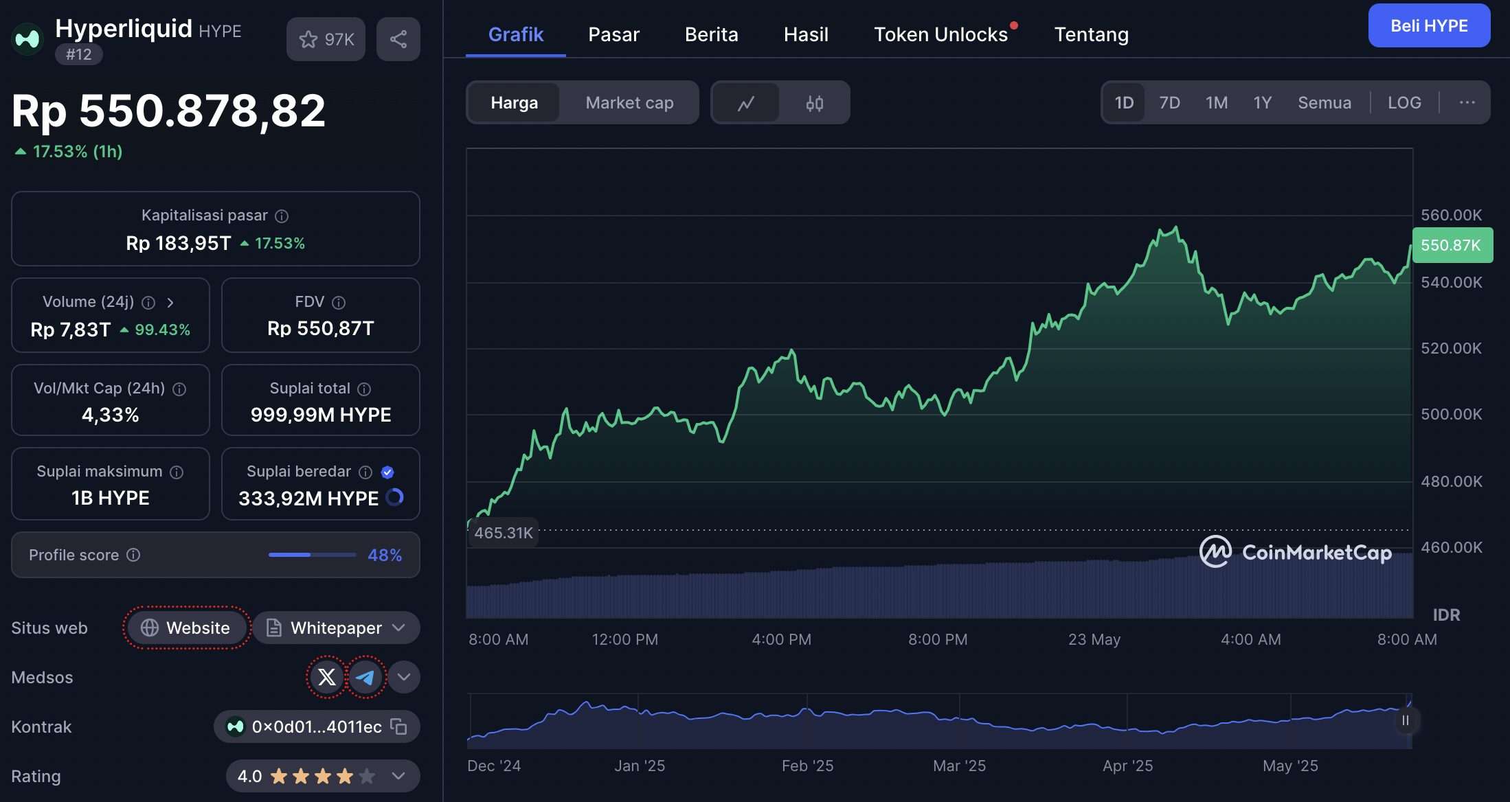This screenshot has height=802, width=1510.
Task: Click the 999,99M HYPE total supply value
Action: point(321,415)
